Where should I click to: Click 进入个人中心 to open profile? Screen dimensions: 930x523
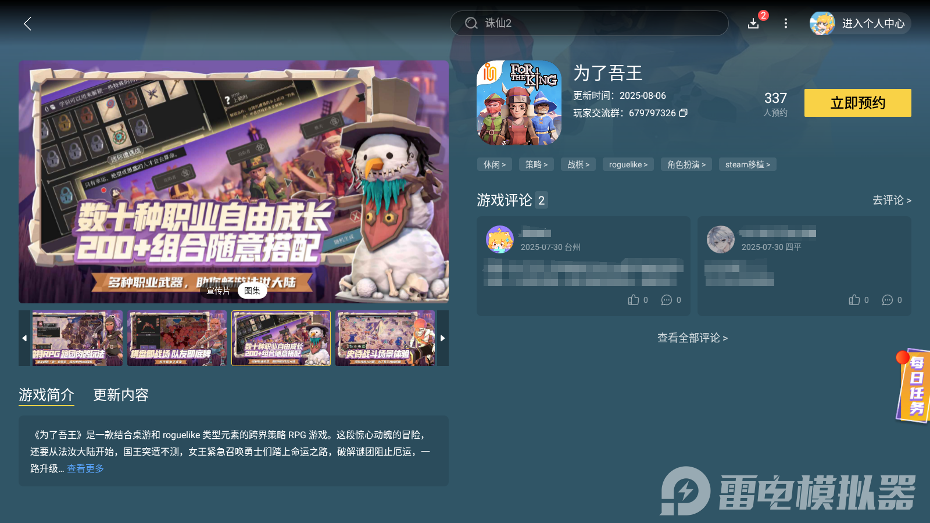click(873, 23)
